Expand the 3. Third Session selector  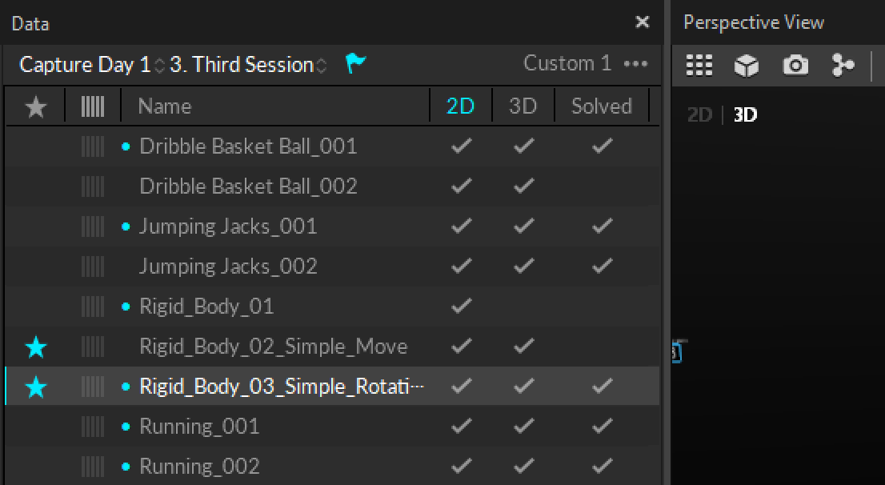pos(247,65)
